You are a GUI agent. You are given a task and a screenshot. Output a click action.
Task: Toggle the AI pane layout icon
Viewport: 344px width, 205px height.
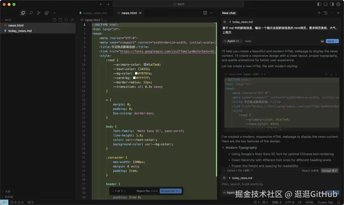332,4
